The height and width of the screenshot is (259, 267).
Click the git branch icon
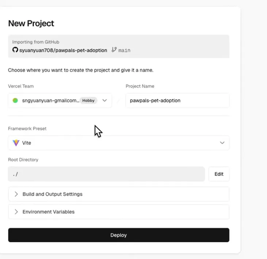point(114,50)
